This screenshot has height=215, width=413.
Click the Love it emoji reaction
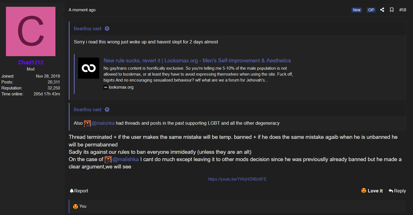pos(364,191)
